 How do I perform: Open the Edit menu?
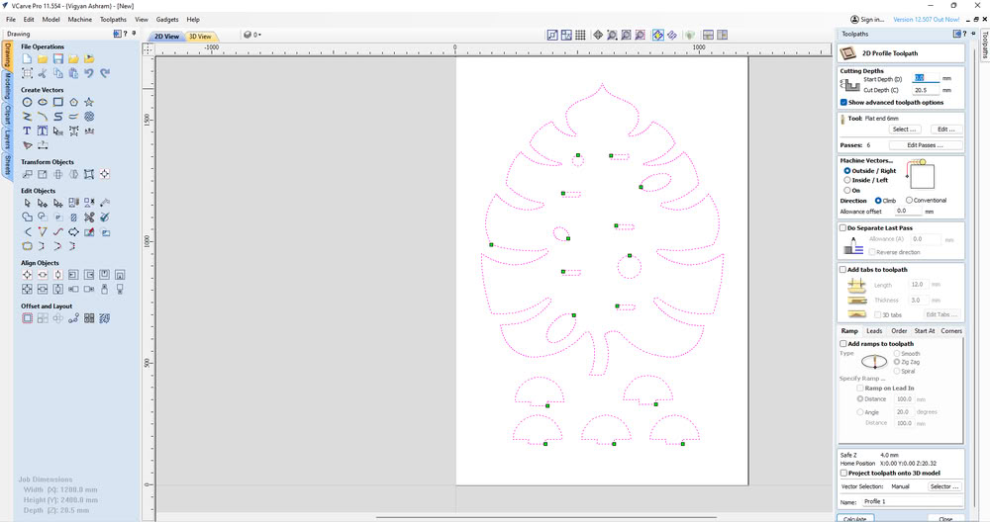[29, 20]
